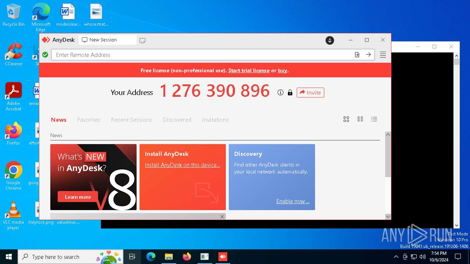Open Recycle Bin desktop icon

click(x=14, y=15)
